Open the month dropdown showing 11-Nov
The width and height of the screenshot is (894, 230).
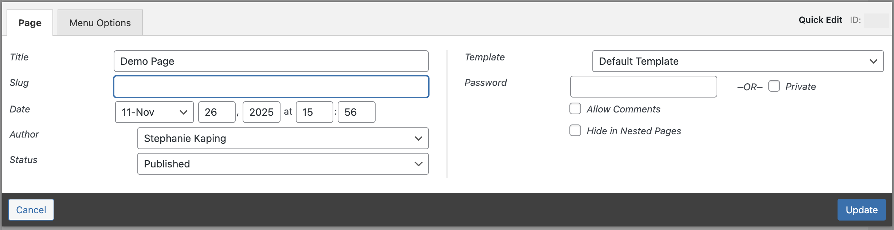click(x=154, y=112)
